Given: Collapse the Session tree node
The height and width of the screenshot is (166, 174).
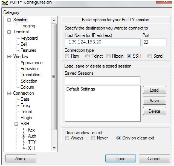Looking at the screenshot, I should [x=9, y=20].
